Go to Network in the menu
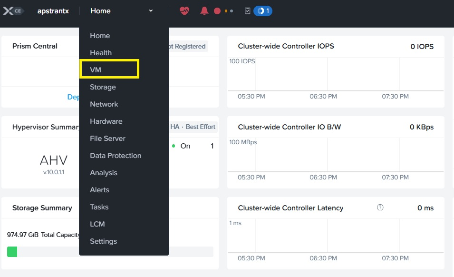454x277 pixels. [104, 104]
